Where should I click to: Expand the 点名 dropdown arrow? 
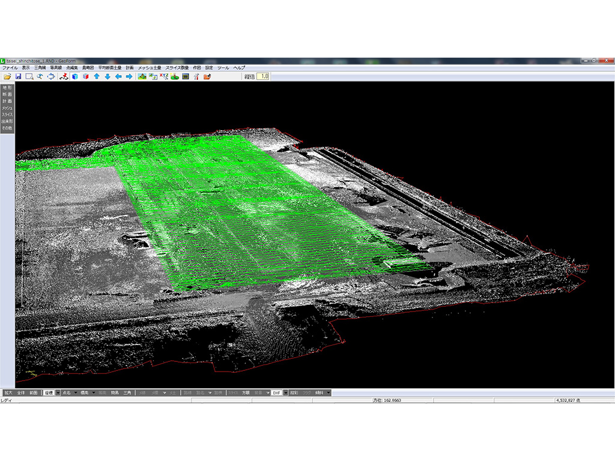[x=76, y=393]
